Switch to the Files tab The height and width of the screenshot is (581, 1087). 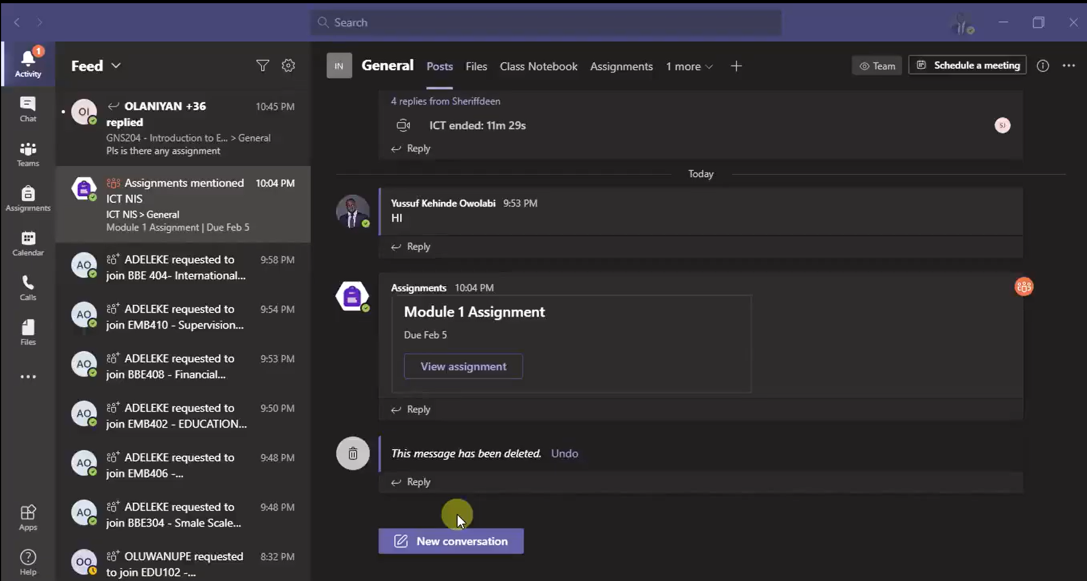click(476, 67)
